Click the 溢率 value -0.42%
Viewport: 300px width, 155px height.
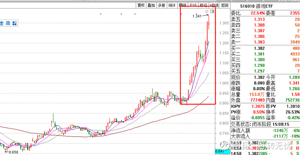click(x=293, y=117)
